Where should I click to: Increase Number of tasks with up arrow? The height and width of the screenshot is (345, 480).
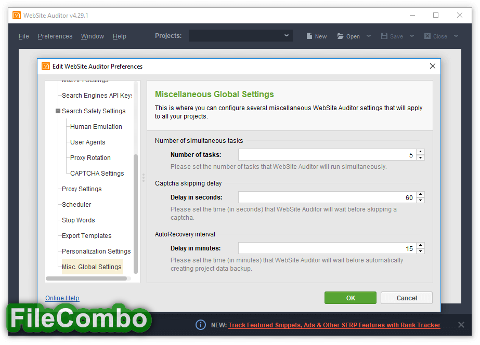421,152
